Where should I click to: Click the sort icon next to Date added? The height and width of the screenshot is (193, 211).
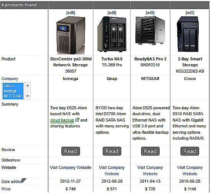point(24,180)
